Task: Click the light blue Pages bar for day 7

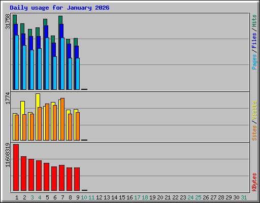Action: click(62, 63)
